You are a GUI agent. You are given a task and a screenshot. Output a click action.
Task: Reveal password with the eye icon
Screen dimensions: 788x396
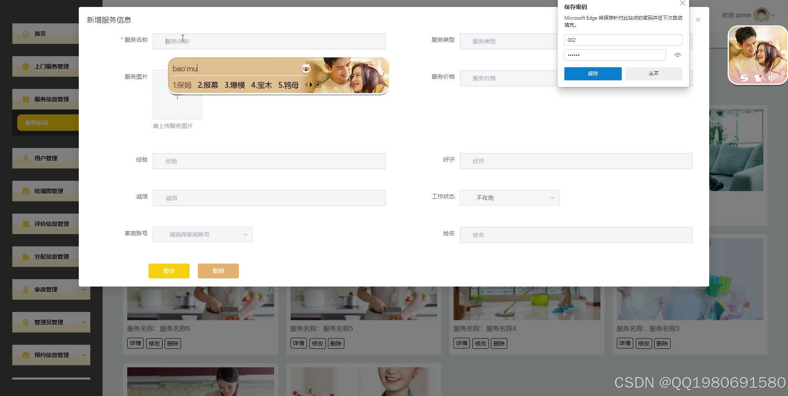[x=678, y=55]
